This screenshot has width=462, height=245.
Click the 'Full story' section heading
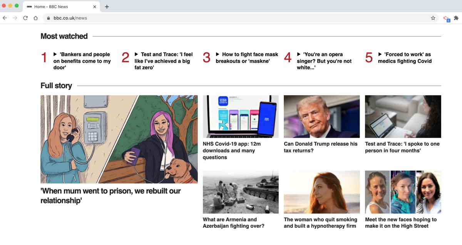pyautogui.click(x=56, y=85)
